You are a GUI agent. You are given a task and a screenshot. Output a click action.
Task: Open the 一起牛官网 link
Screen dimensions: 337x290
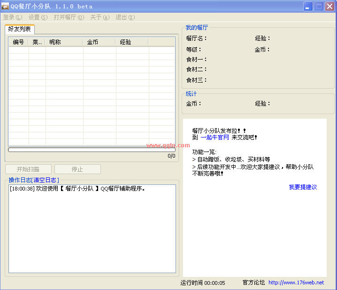pyautogui.click(x=214, y=137)
